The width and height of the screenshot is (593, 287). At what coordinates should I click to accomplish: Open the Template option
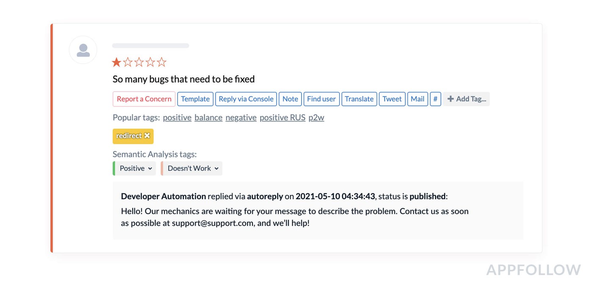coord(195,99)
